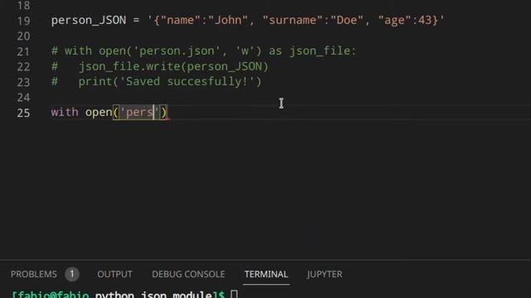
Task: Click line number 20 in the gutter
Action: 23,36
